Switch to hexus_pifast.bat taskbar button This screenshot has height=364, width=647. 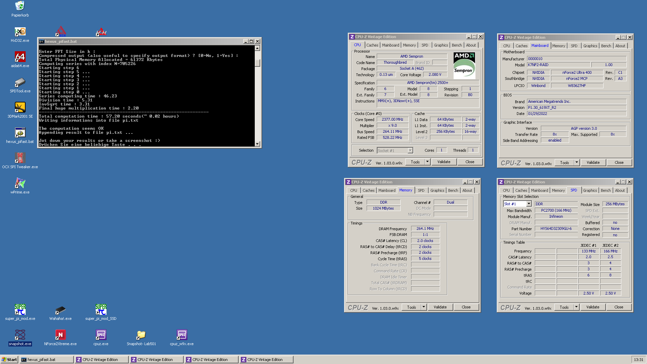(47, 360)
